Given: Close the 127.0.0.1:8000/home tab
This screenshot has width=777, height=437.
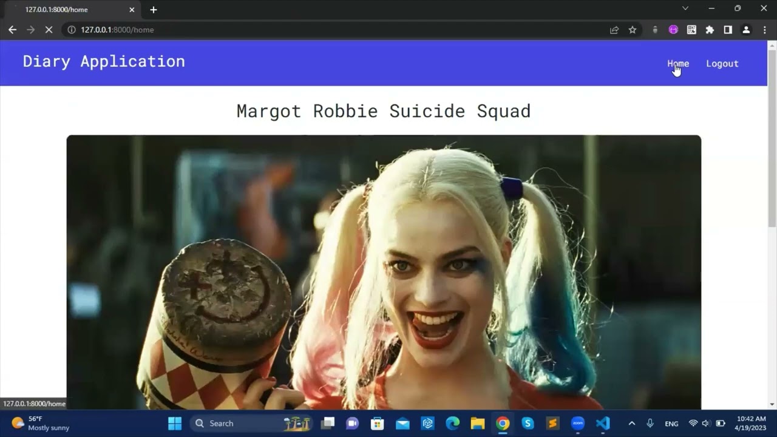Looking at the screenshot, I should tap(132, 10).
